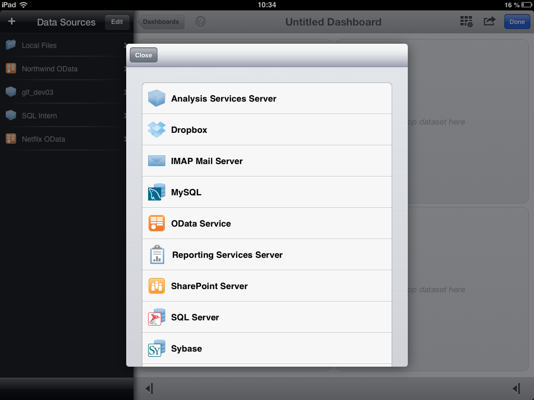Tap the Netflix OData icon

click(x=11, y=139)
